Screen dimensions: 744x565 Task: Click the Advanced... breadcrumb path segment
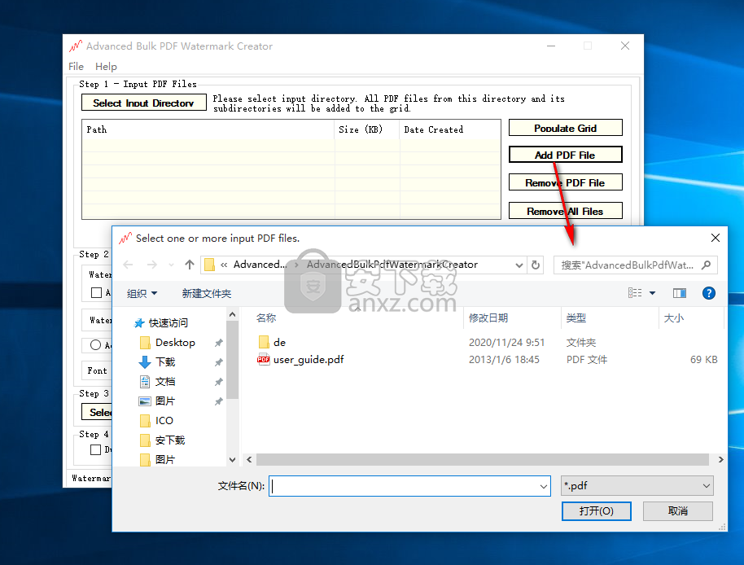click(260, 265)
